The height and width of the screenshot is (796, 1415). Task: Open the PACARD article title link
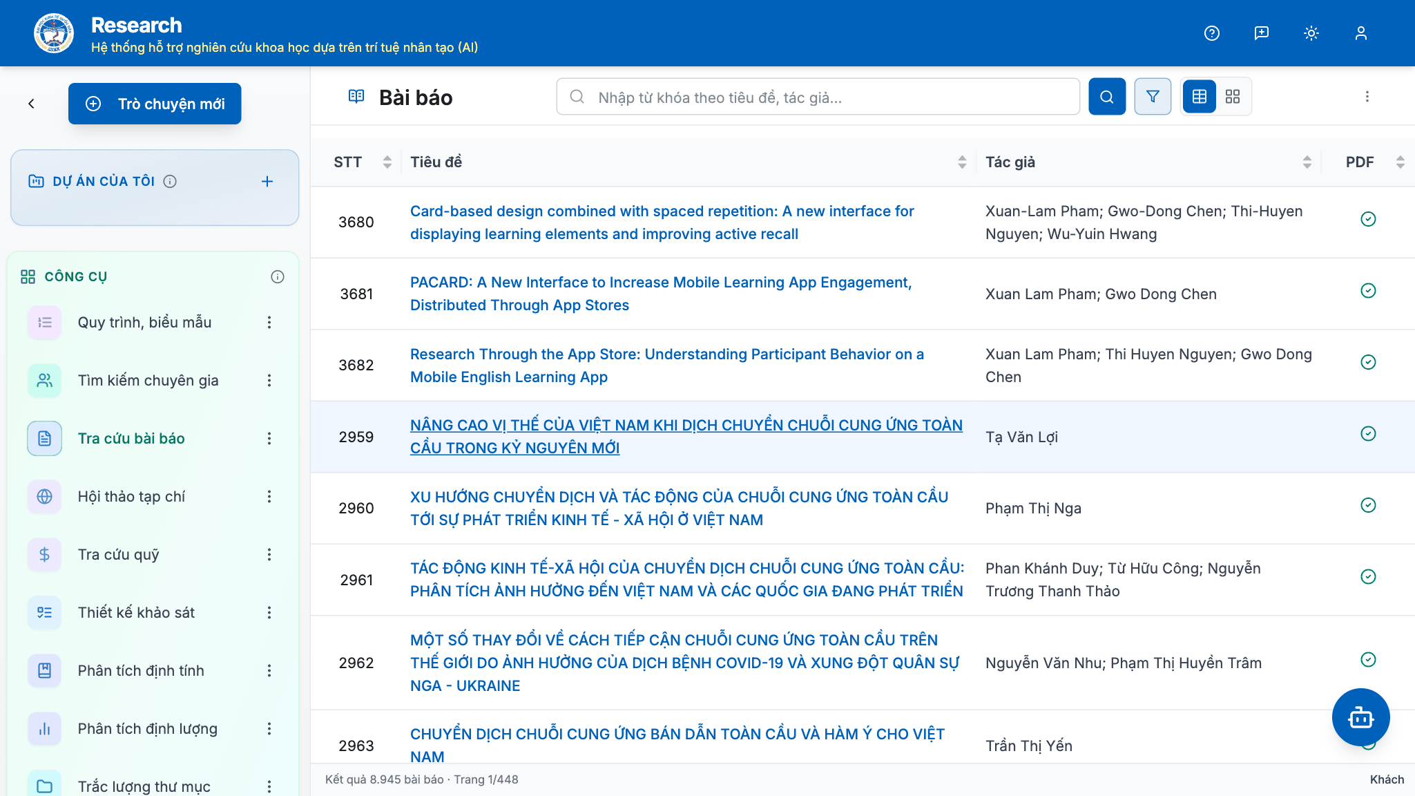pyautogui.click(x=660, y=294)
